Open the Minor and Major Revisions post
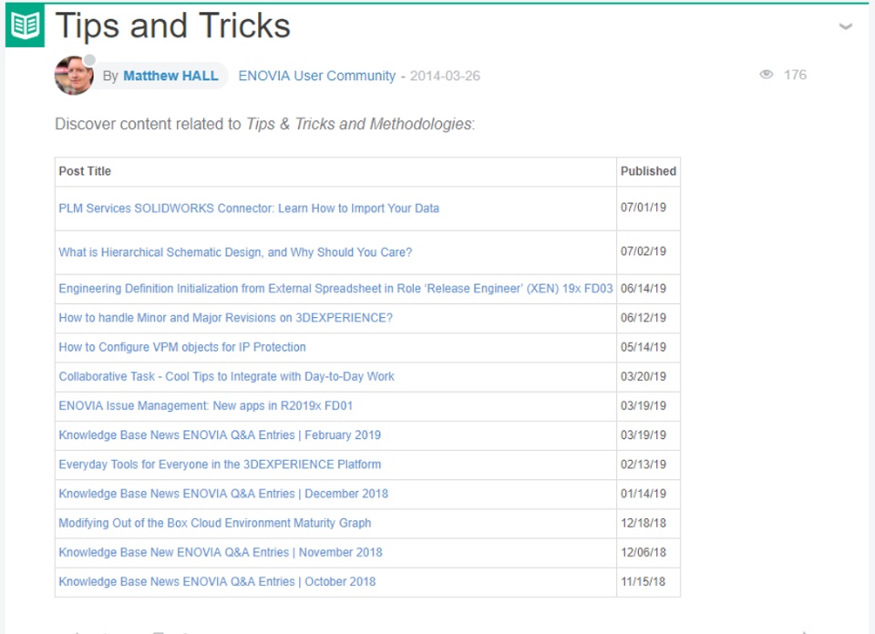This screenshot has width=875, height=634. pos(225,318)
